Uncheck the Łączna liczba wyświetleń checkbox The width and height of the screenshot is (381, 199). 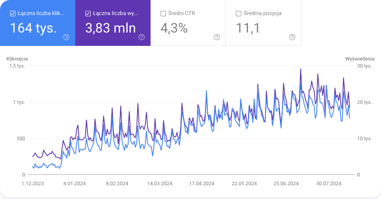88,13
